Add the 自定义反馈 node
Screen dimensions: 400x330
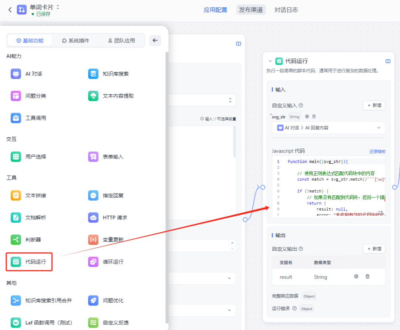pos(109,323)
